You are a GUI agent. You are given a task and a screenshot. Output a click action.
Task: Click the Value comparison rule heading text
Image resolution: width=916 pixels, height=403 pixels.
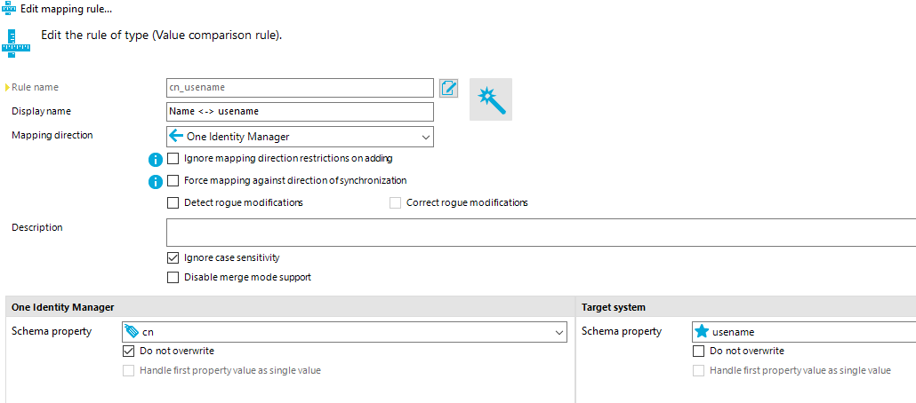point(161,35)
